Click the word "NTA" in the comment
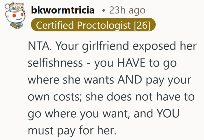Image resolution: width=204 pixels, height=140 pixels. pos(38,47)
